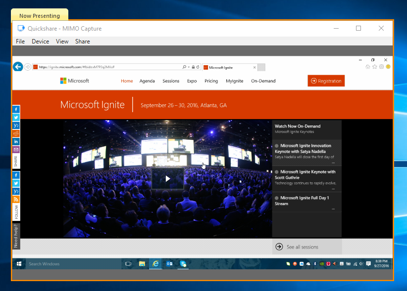Screen dimensions: 407x291
Task: Open File Explorer from taskbar
Action: point(142,264)
